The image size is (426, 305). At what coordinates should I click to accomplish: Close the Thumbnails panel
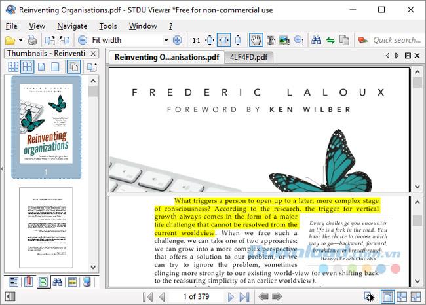tap(93, 54)
